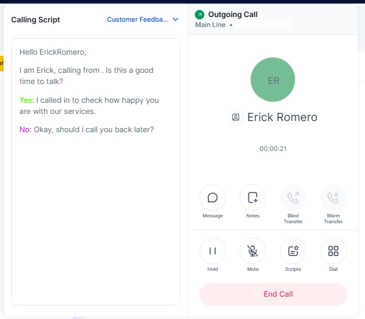
Task: Toggle the Scripts panel
Action: click(x=293, y=251)
